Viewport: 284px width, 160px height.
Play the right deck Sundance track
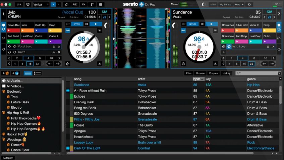[x=211, y=24]
